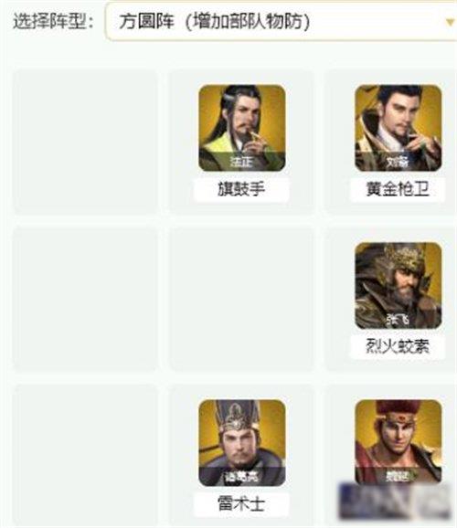Click the 法正 name tag on portrait
Viewport: 457px width, 528px height.
click(x=241, y=162)
